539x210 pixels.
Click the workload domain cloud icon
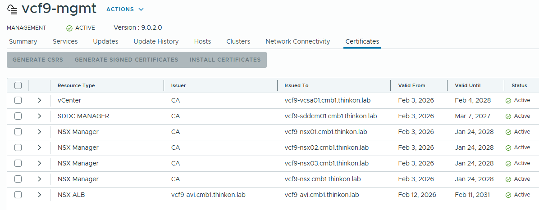pyautogui.click(x=12, y=9)
